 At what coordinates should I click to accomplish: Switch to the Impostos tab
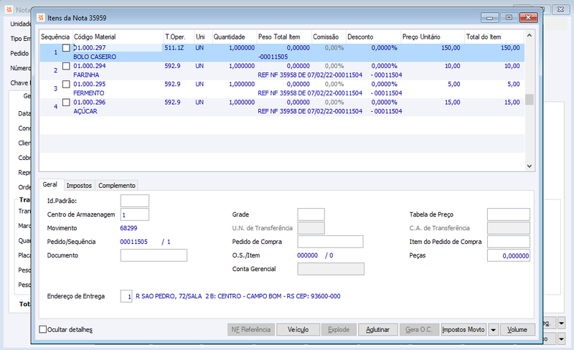click(79, 186)
